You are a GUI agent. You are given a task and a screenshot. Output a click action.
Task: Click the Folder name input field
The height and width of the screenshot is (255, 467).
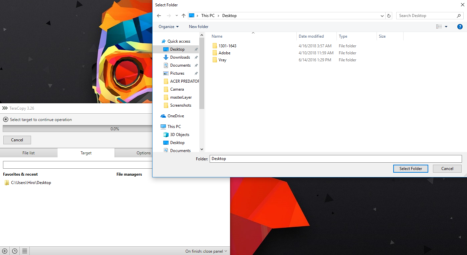coord(335,159)
